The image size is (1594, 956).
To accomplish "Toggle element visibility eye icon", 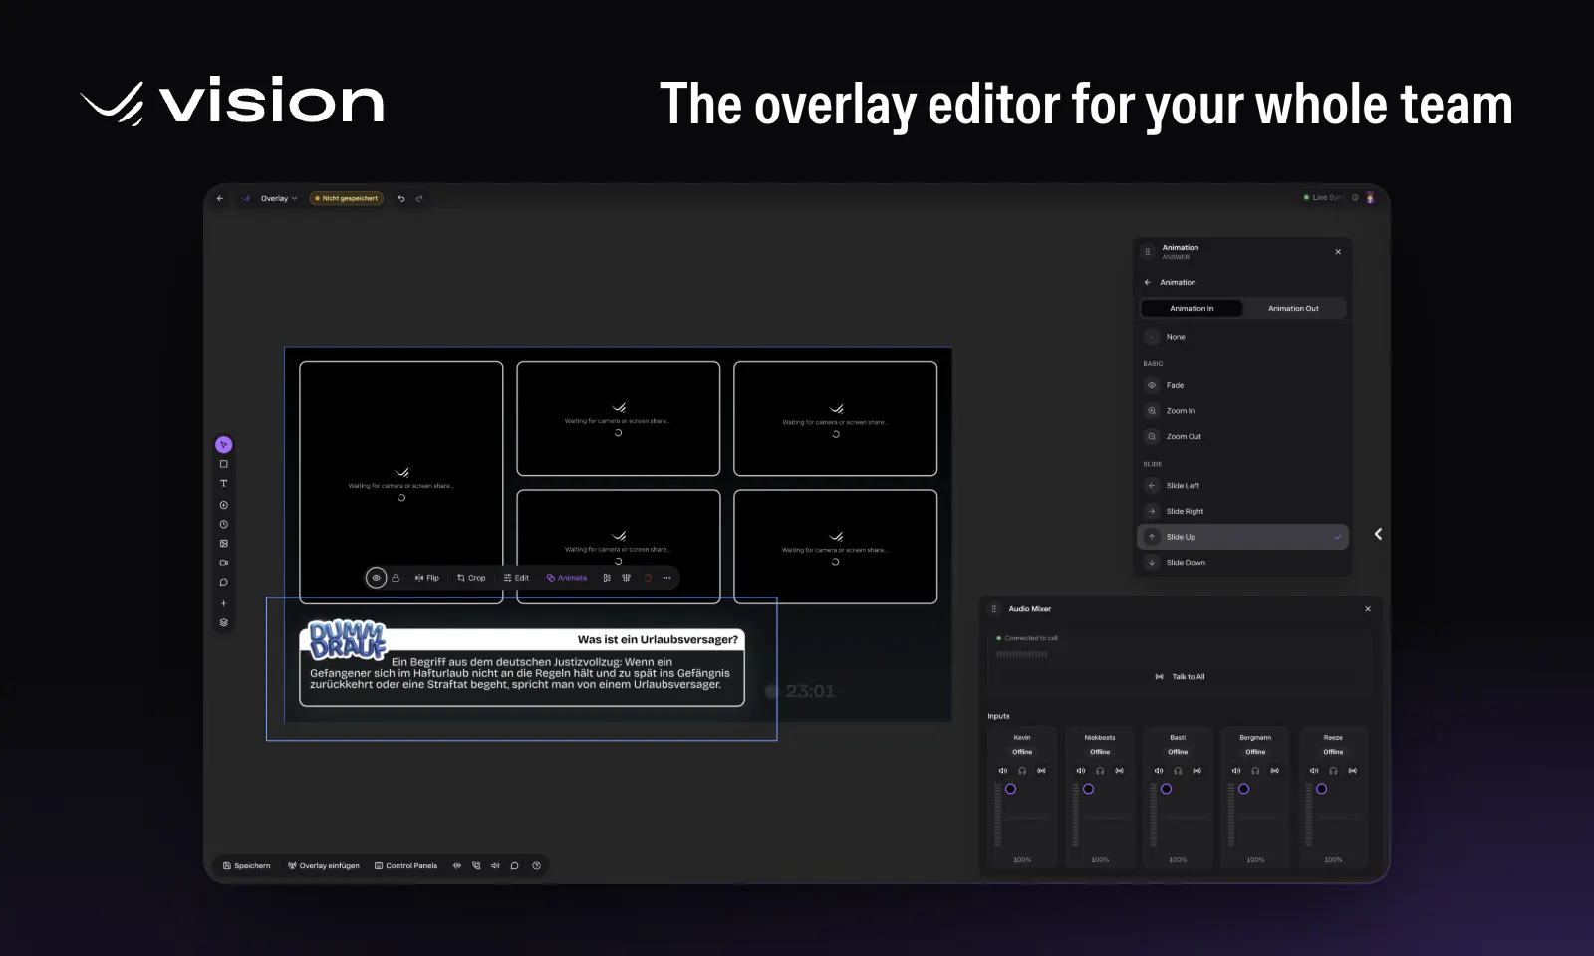I will pos(376,578).
